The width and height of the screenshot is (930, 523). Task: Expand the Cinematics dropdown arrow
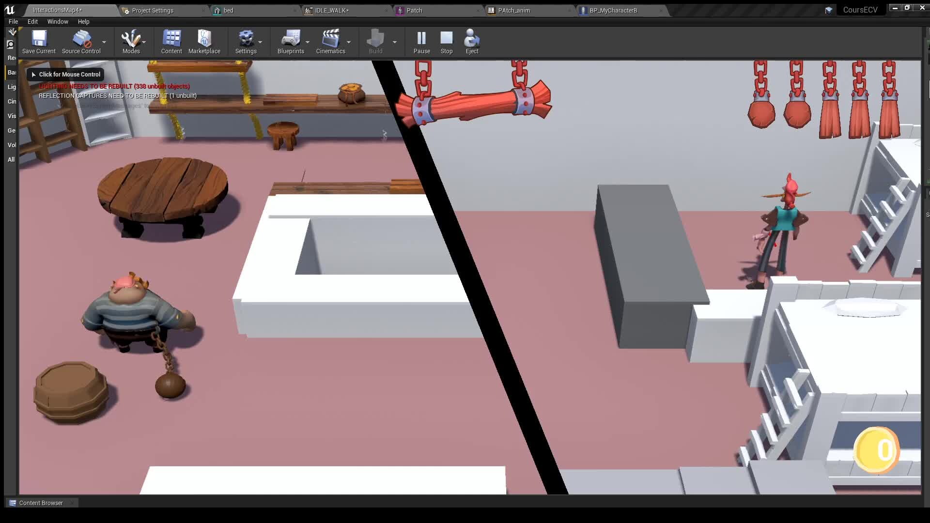click(348, 42)
